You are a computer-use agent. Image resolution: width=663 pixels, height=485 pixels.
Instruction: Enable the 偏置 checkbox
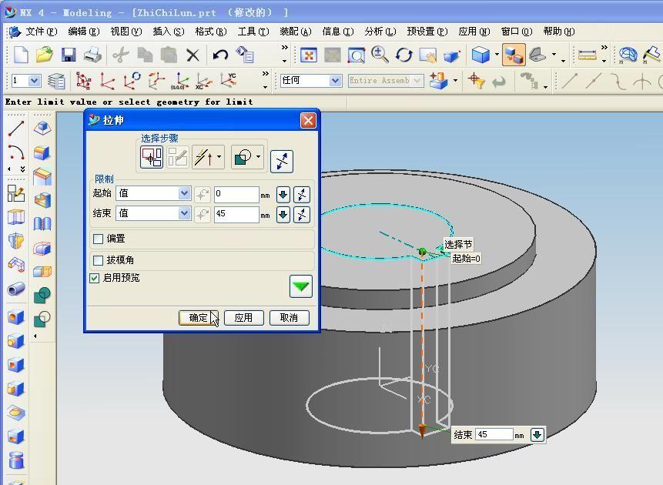tap(99, 239)
